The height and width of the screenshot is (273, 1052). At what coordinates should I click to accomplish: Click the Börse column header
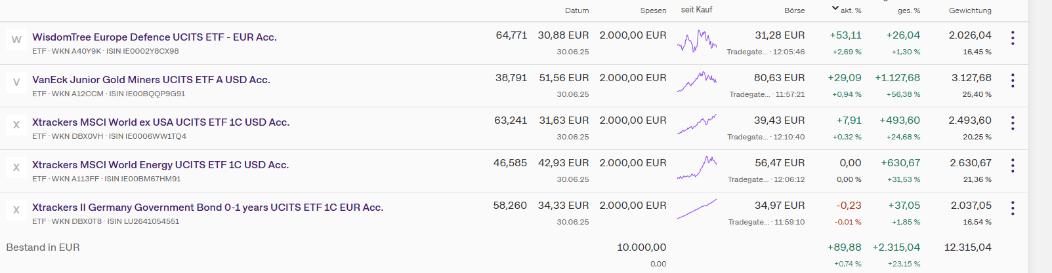coord(794,10)
